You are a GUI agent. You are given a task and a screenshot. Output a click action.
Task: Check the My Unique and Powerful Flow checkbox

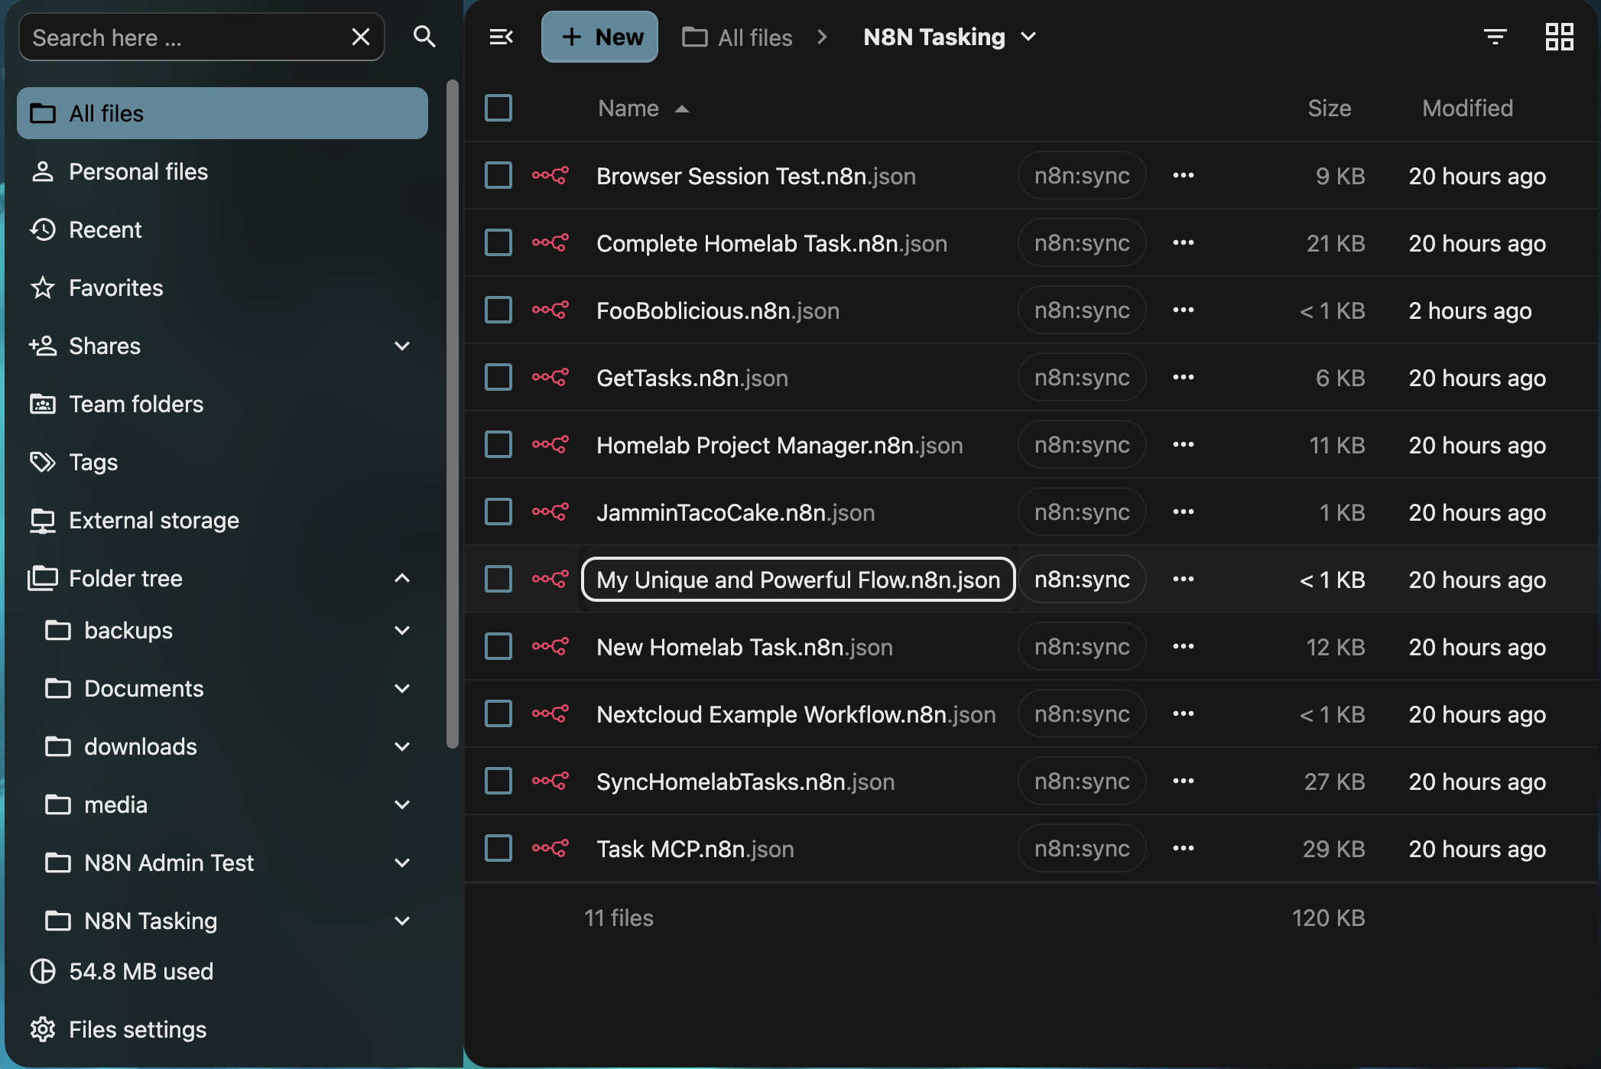coord(498,580)
